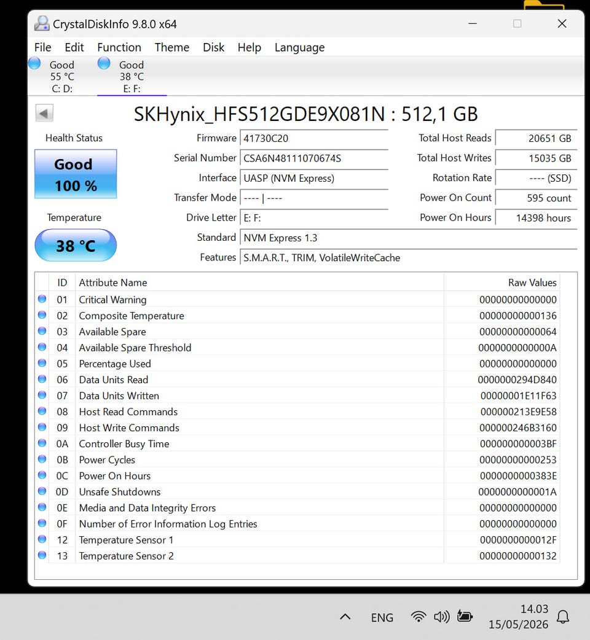Click the Drive Letter field E: F:
The width and height of the screenshot is (590, 640).
[x=314, y=218]
